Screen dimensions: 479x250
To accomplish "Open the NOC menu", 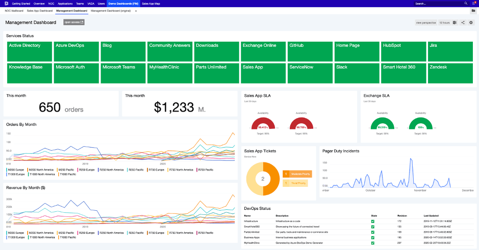I will tap(52, 4).
